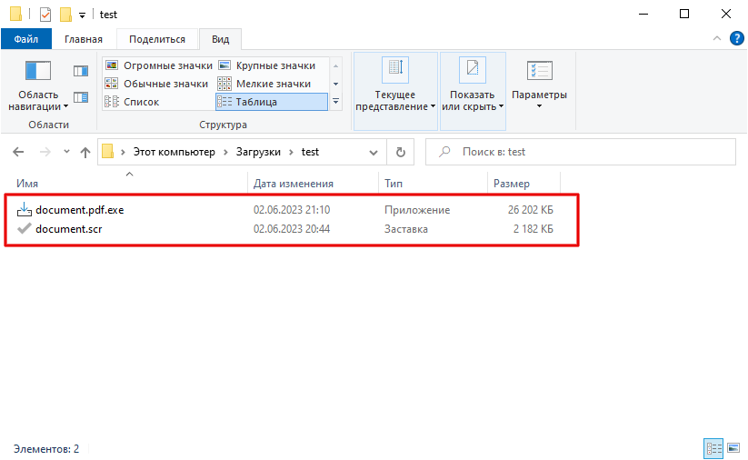Refresh the test folder

click(401, 152)
